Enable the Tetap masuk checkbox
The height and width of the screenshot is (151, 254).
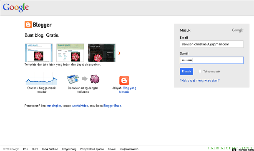pyautogui.click(x=200, y=72)
